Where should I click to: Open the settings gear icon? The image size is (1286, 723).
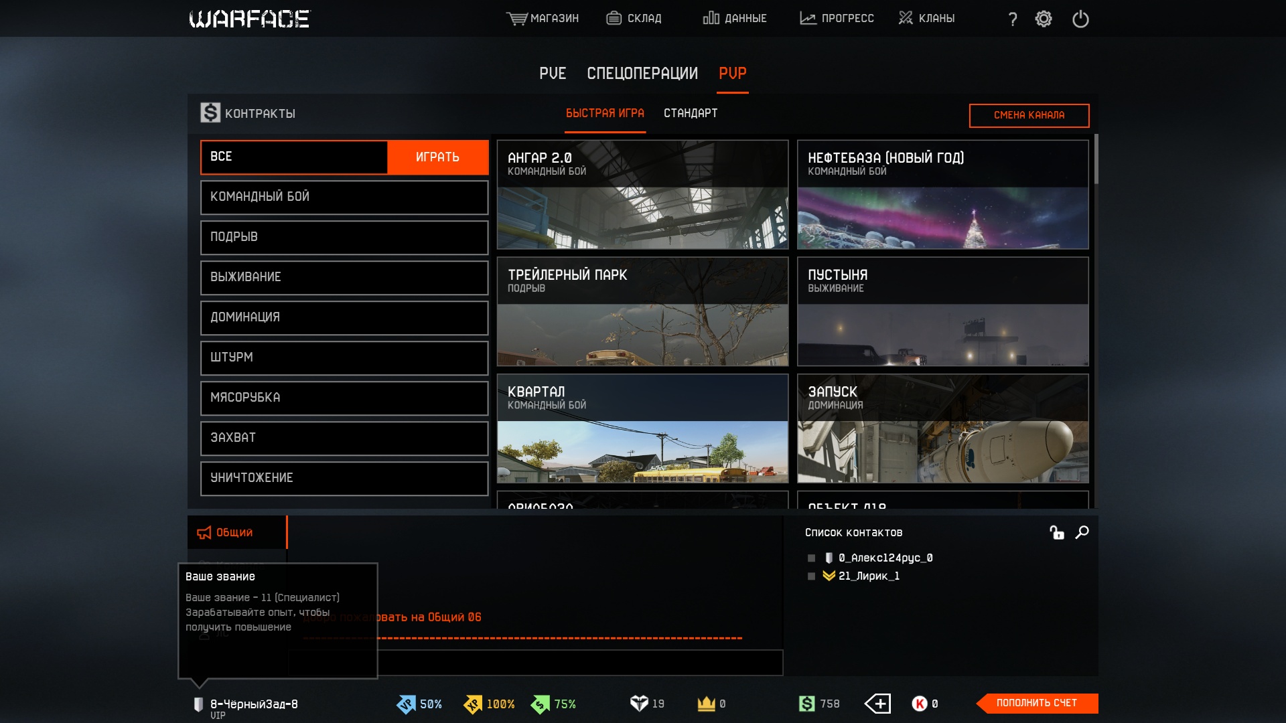coord(1044,19)
